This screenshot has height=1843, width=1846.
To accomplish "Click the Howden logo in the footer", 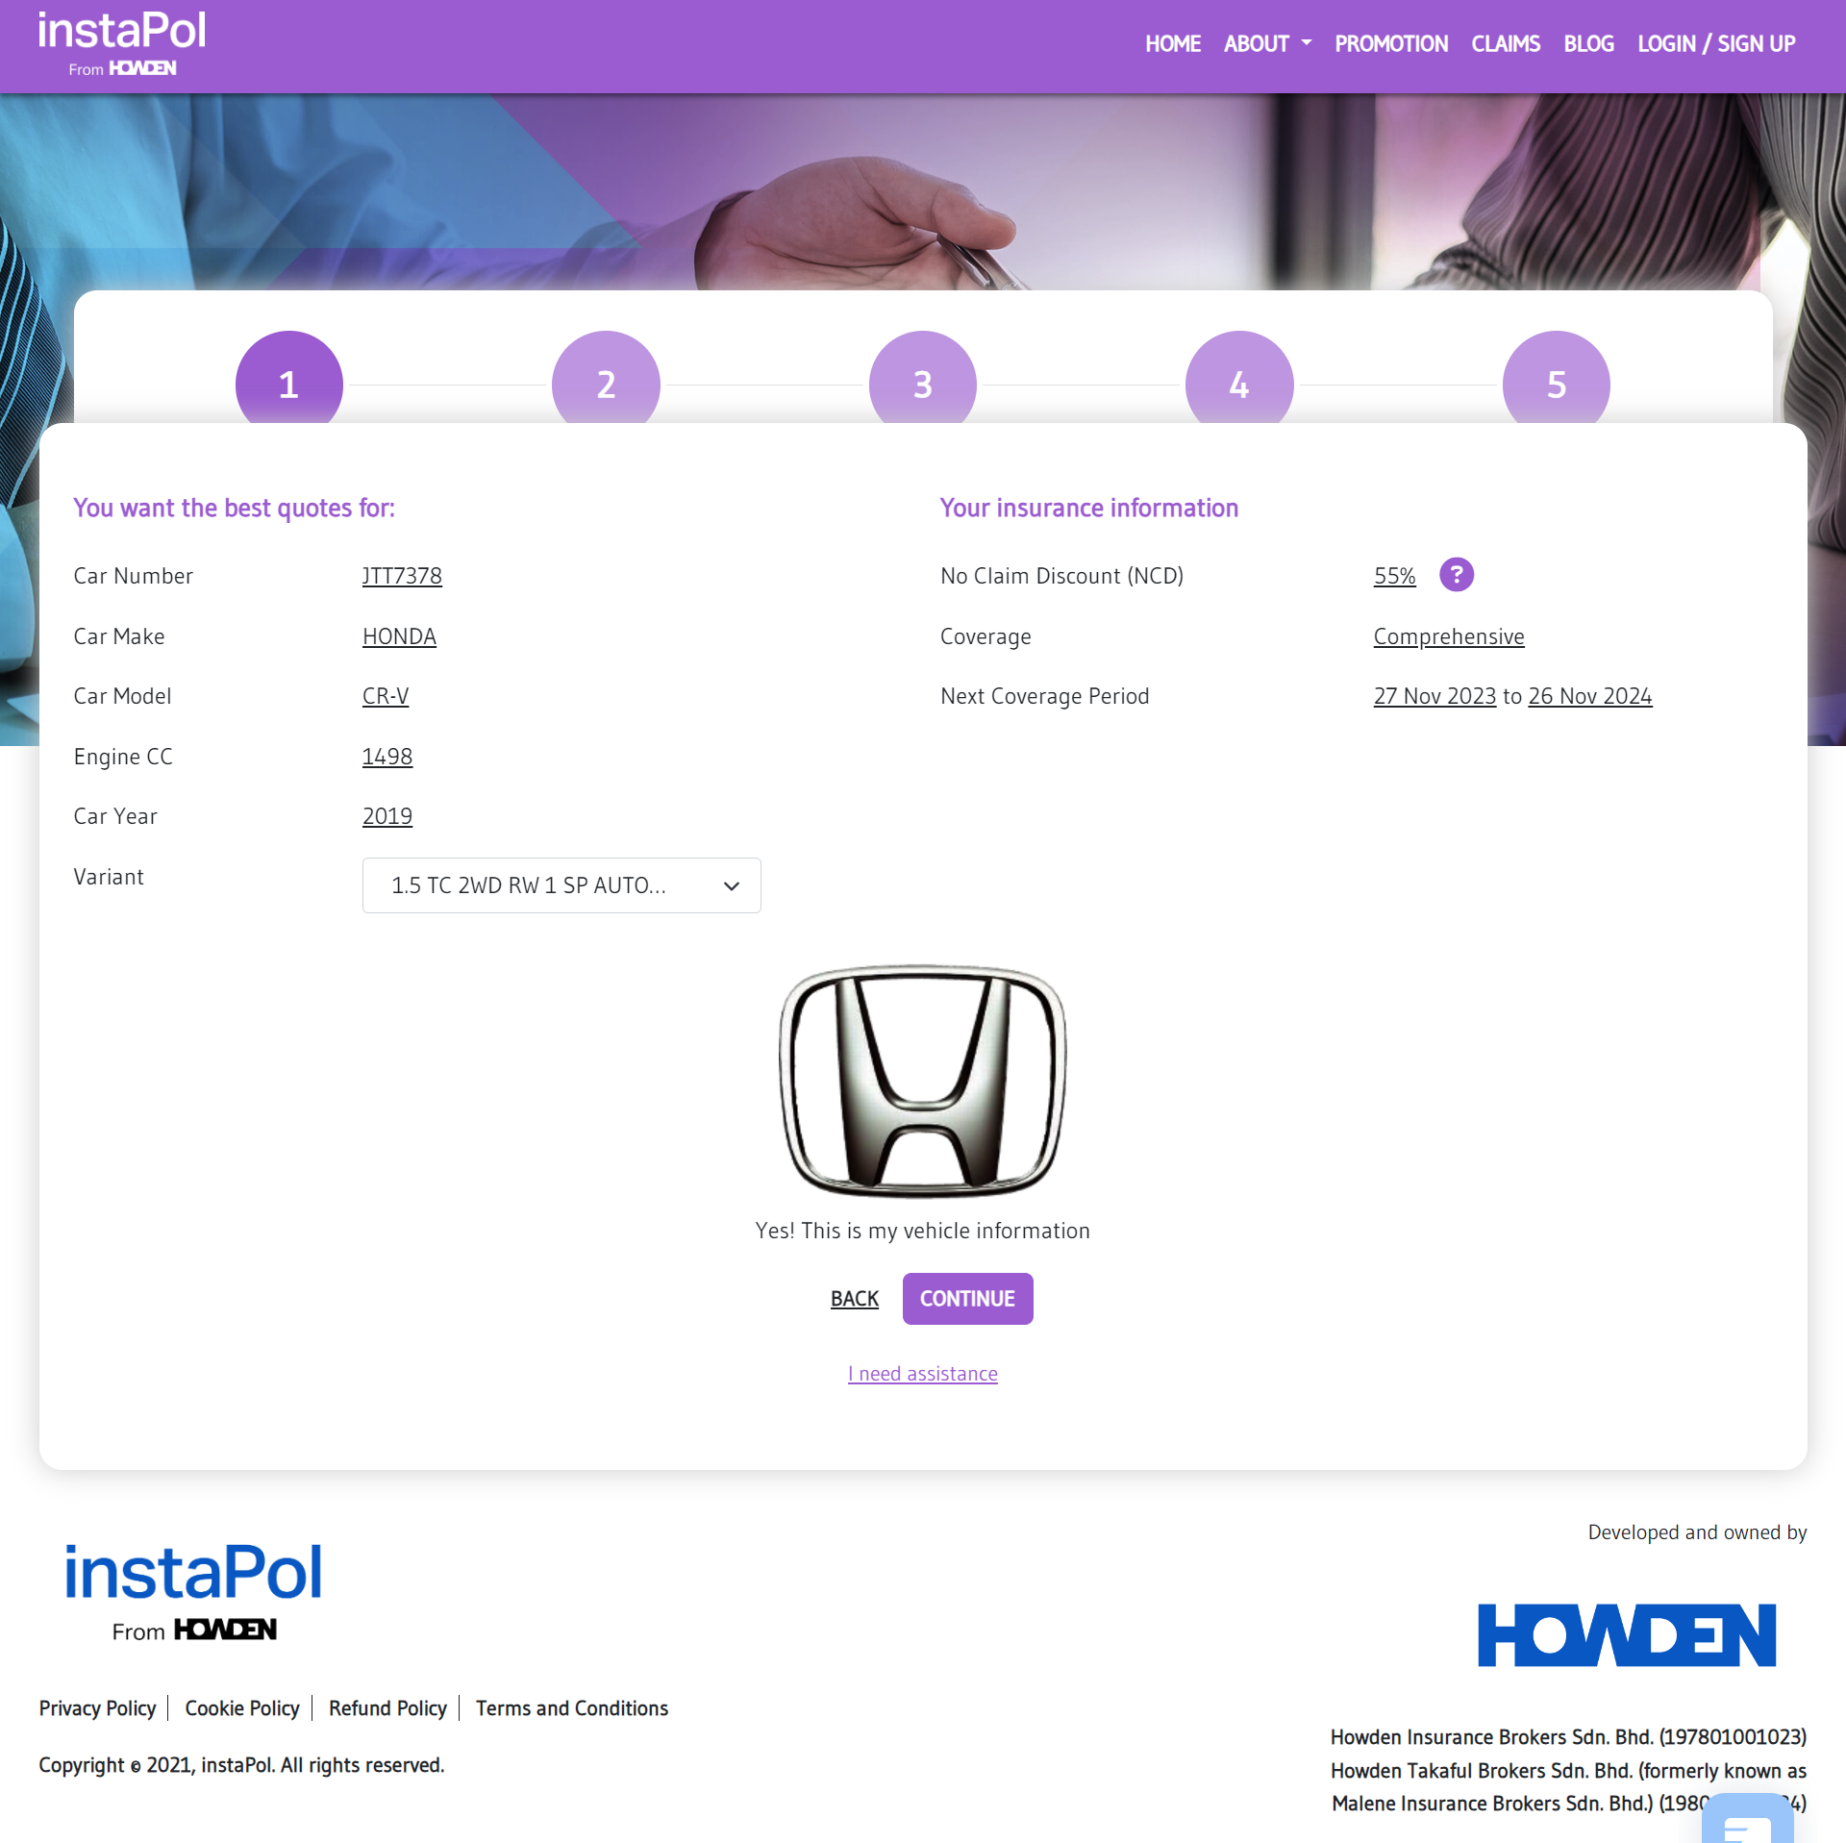I will tap(1627, 1633).
